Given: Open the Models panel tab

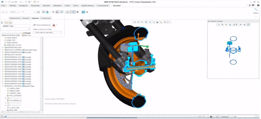Looking at the screenshot, I should [x=26, y=18].
